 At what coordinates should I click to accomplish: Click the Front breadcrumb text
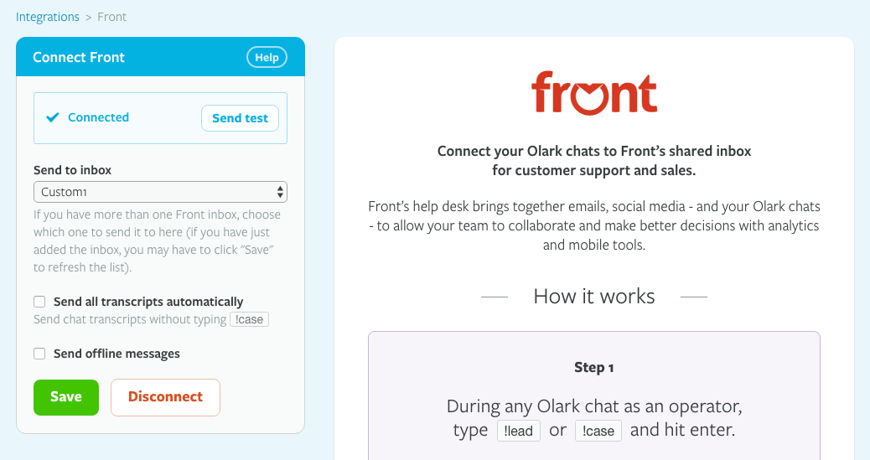[112, 17]
